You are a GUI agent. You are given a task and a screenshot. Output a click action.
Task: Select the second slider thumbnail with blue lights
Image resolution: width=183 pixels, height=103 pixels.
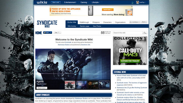click(x=81, y=85)
